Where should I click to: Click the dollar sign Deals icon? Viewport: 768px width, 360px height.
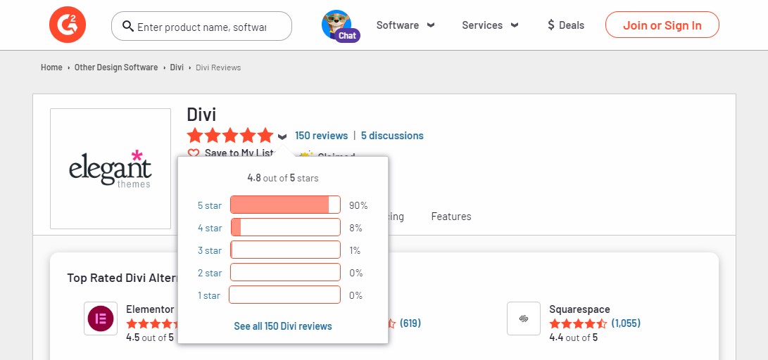click(x=551, y=25)
